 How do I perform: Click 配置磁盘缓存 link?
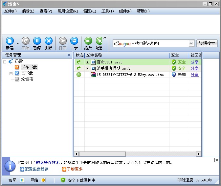(x=36, y=169)
